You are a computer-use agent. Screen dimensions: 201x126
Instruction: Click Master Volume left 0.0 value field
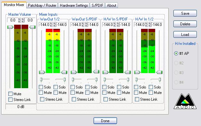13,20
